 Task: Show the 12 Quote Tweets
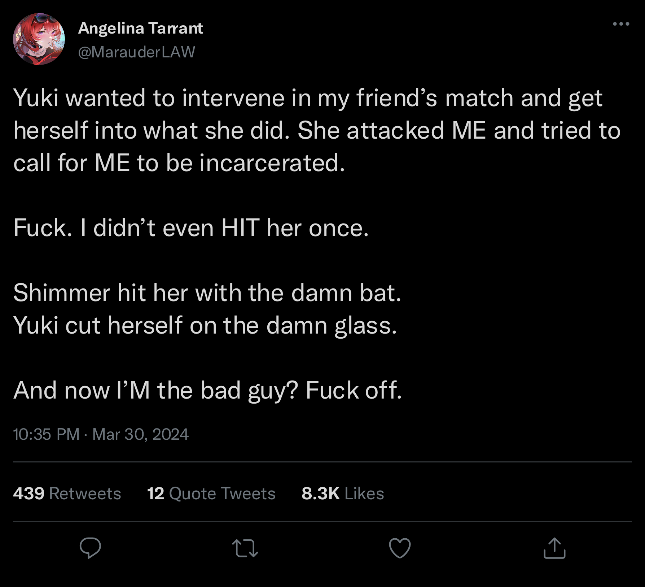pos(211,493)
